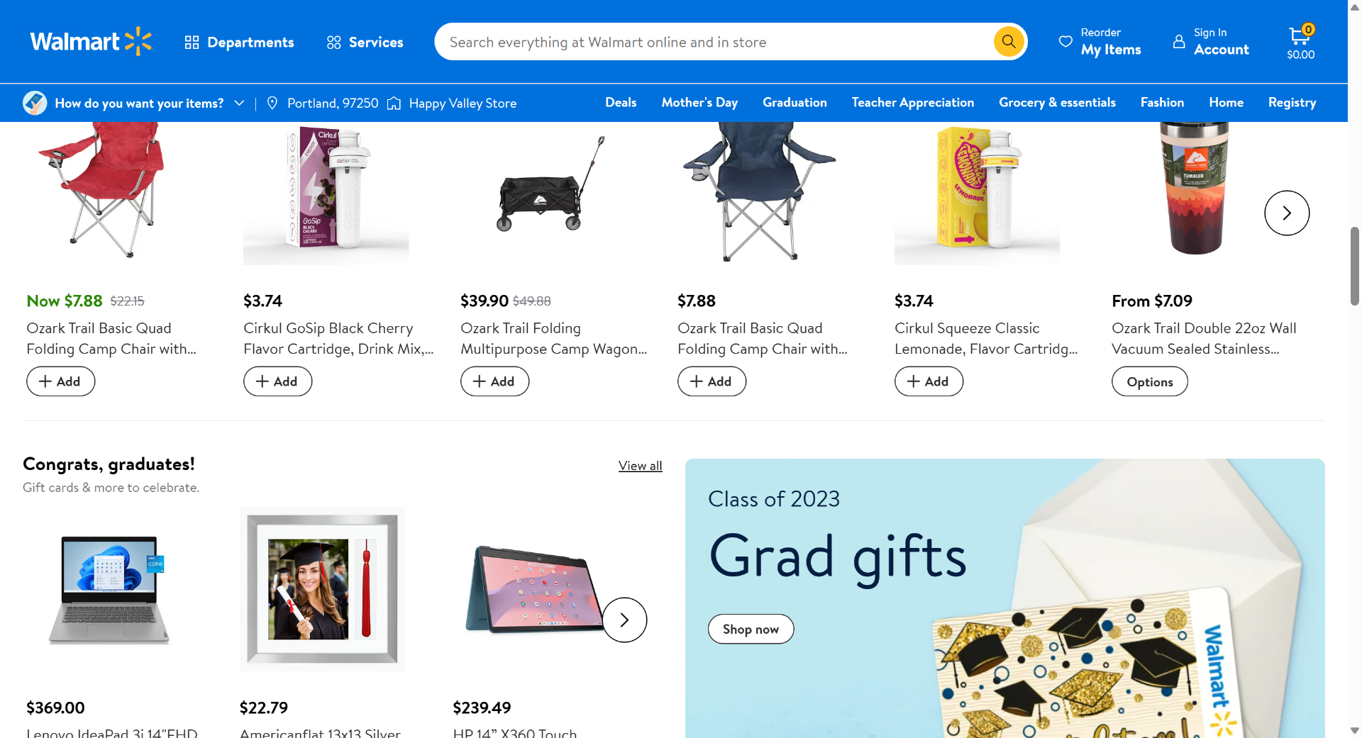This screenshot has width=1362, height=738.
Task: Click the Happy Valley Store icon
Action: coord(394,104)
